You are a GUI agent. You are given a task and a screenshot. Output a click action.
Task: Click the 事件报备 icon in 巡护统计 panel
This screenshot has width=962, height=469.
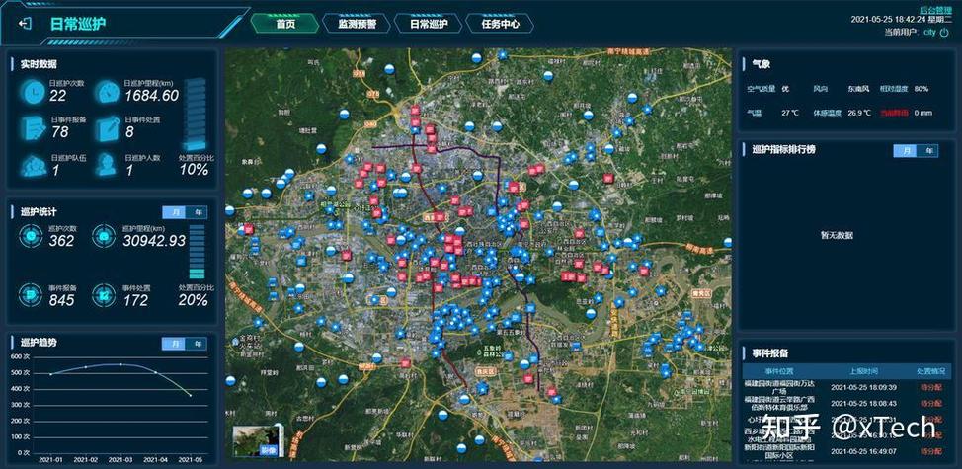tap(33, 294)
